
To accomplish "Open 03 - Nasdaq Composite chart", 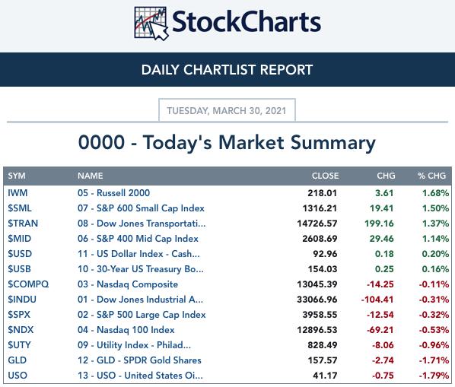I will pos(128,284).
